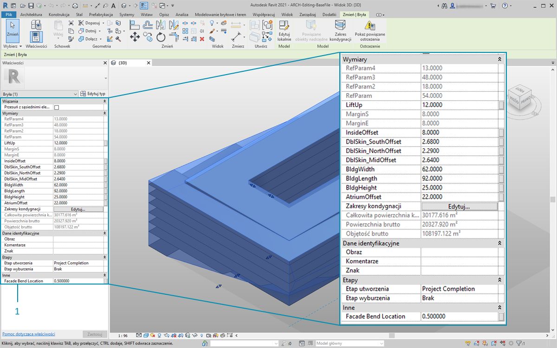Click the Edytuj typ button
Image resolution: width=557 pixels, height=348 pixels.
93,94
